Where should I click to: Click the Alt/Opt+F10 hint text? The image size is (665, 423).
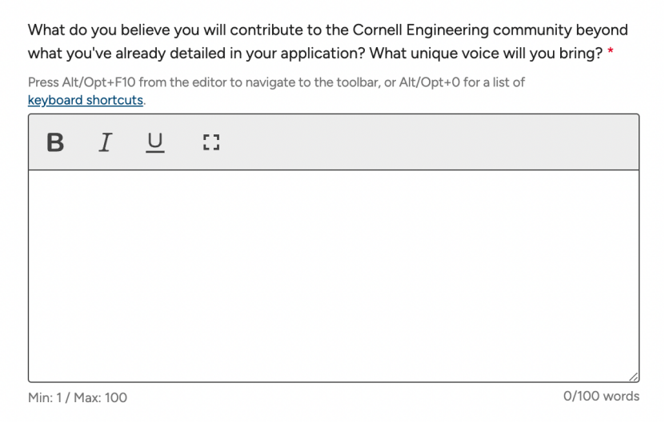click(x=277, y=82)
